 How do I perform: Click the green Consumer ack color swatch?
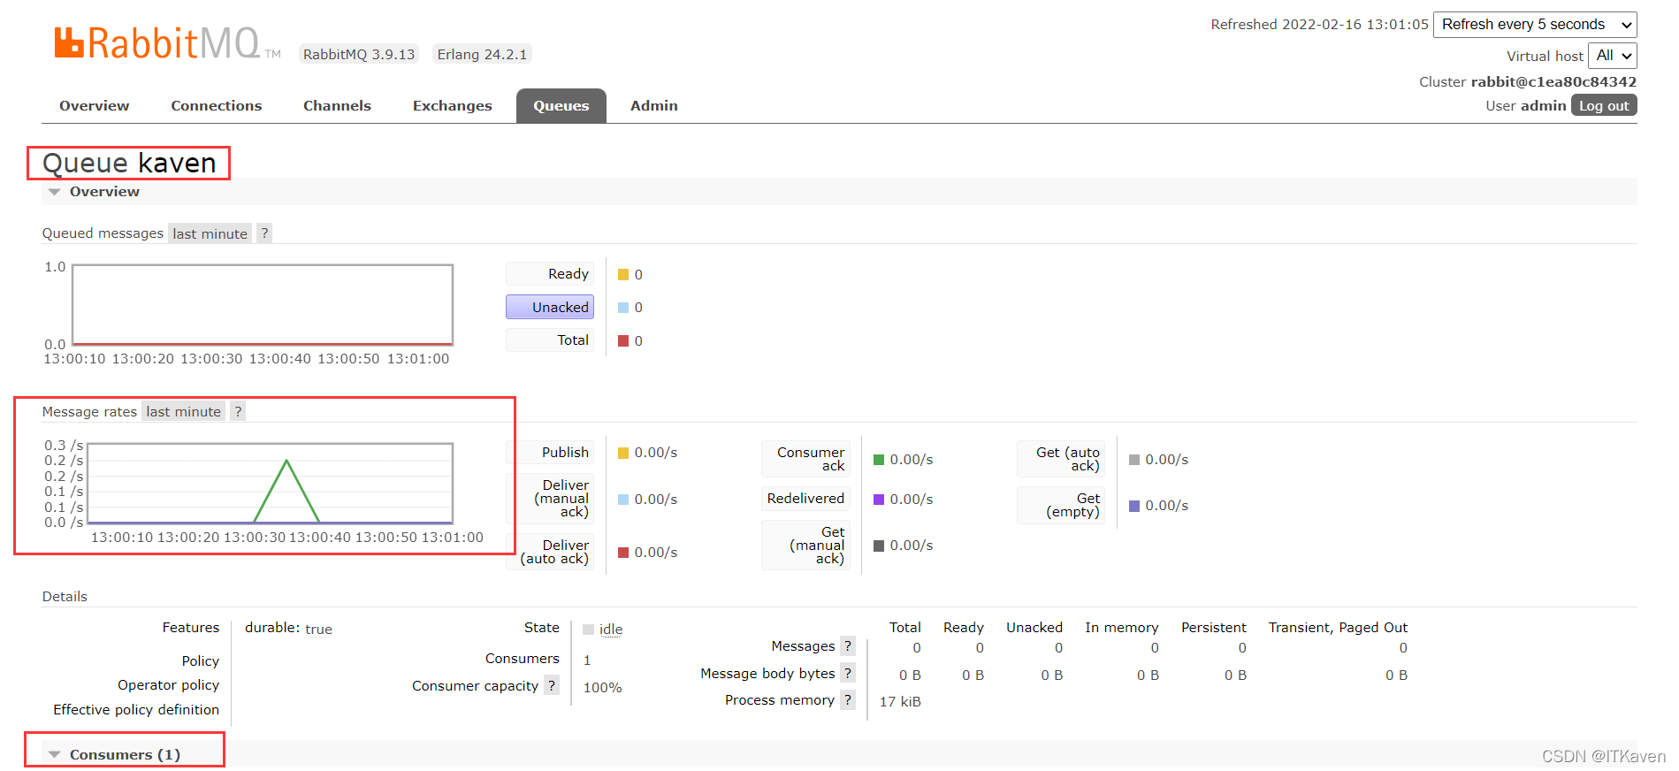click(879, 460)
